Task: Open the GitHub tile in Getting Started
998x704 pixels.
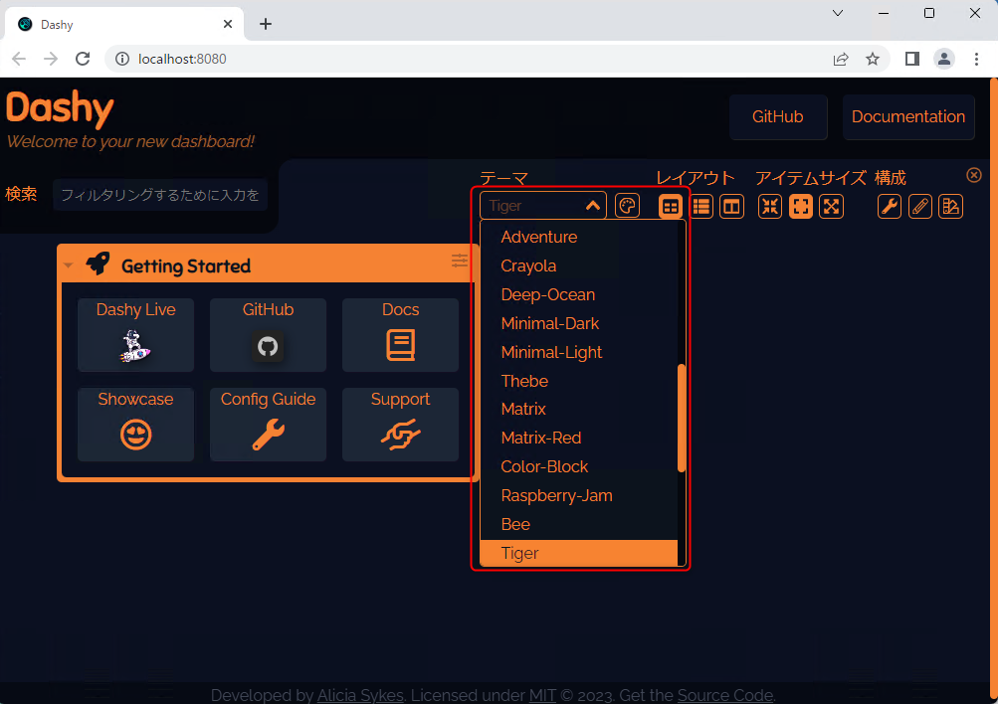Action: coord(268,334)
